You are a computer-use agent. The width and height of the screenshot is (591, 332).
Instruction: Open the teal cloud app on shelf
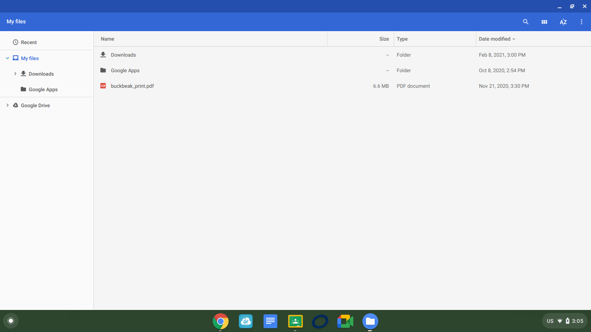[246, 321]
